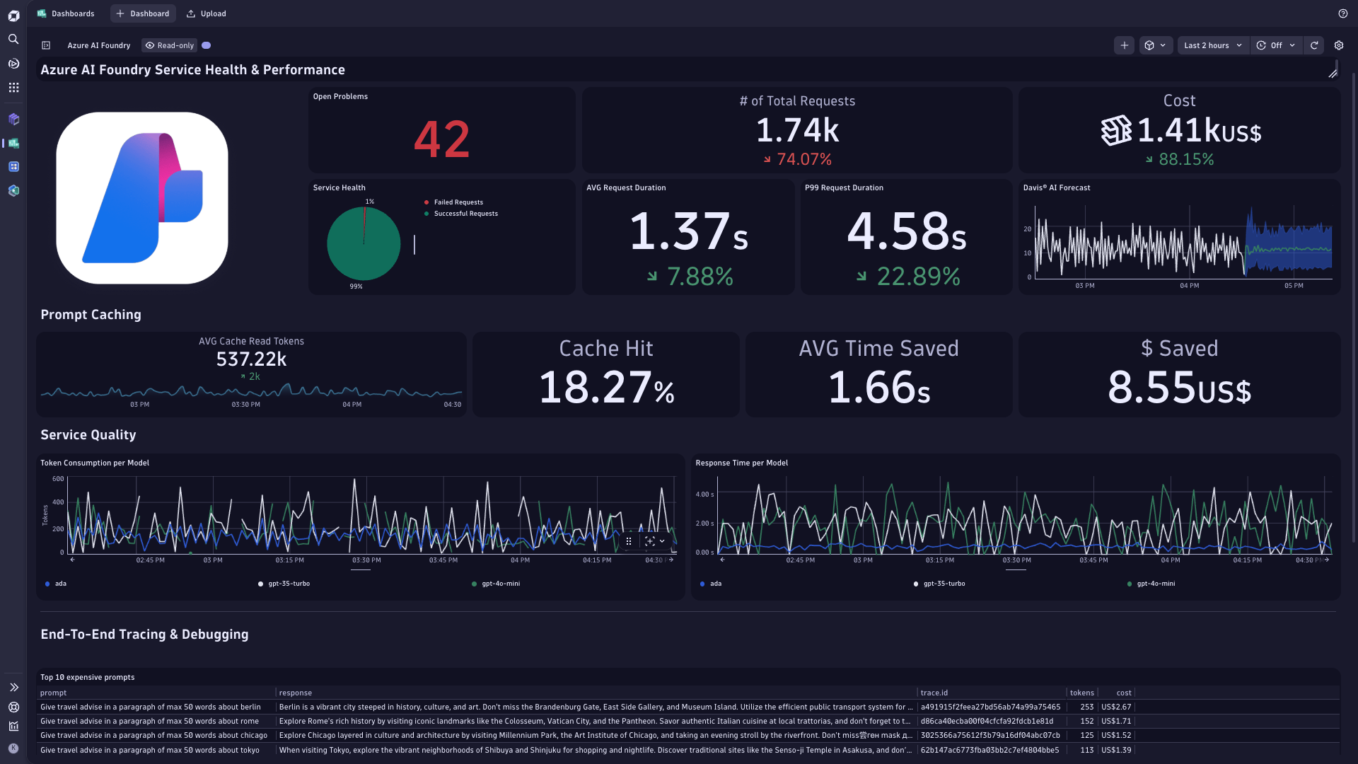The image size is (1358, 764).
Task: Click the Cache Hit 18.27% value
Action: [606, 387]
